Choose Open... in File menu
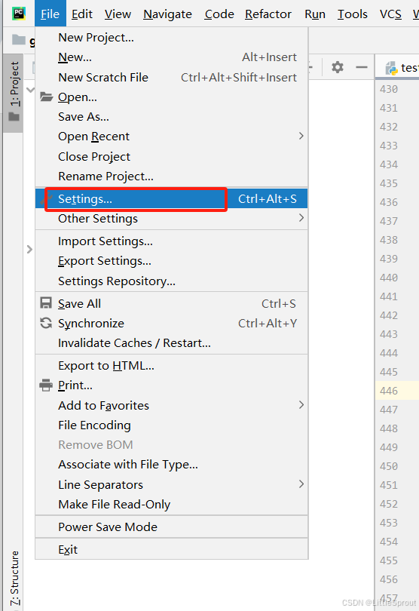419x611 pixels. (171, 97)
